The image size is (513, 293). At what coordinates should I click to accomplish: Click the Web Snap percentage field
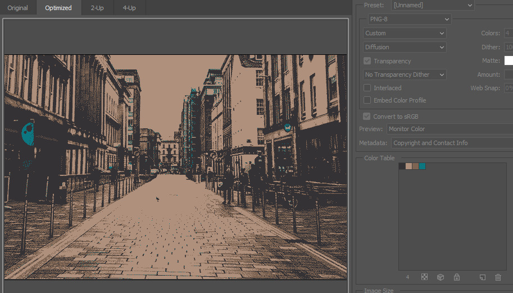coord(509,88)
